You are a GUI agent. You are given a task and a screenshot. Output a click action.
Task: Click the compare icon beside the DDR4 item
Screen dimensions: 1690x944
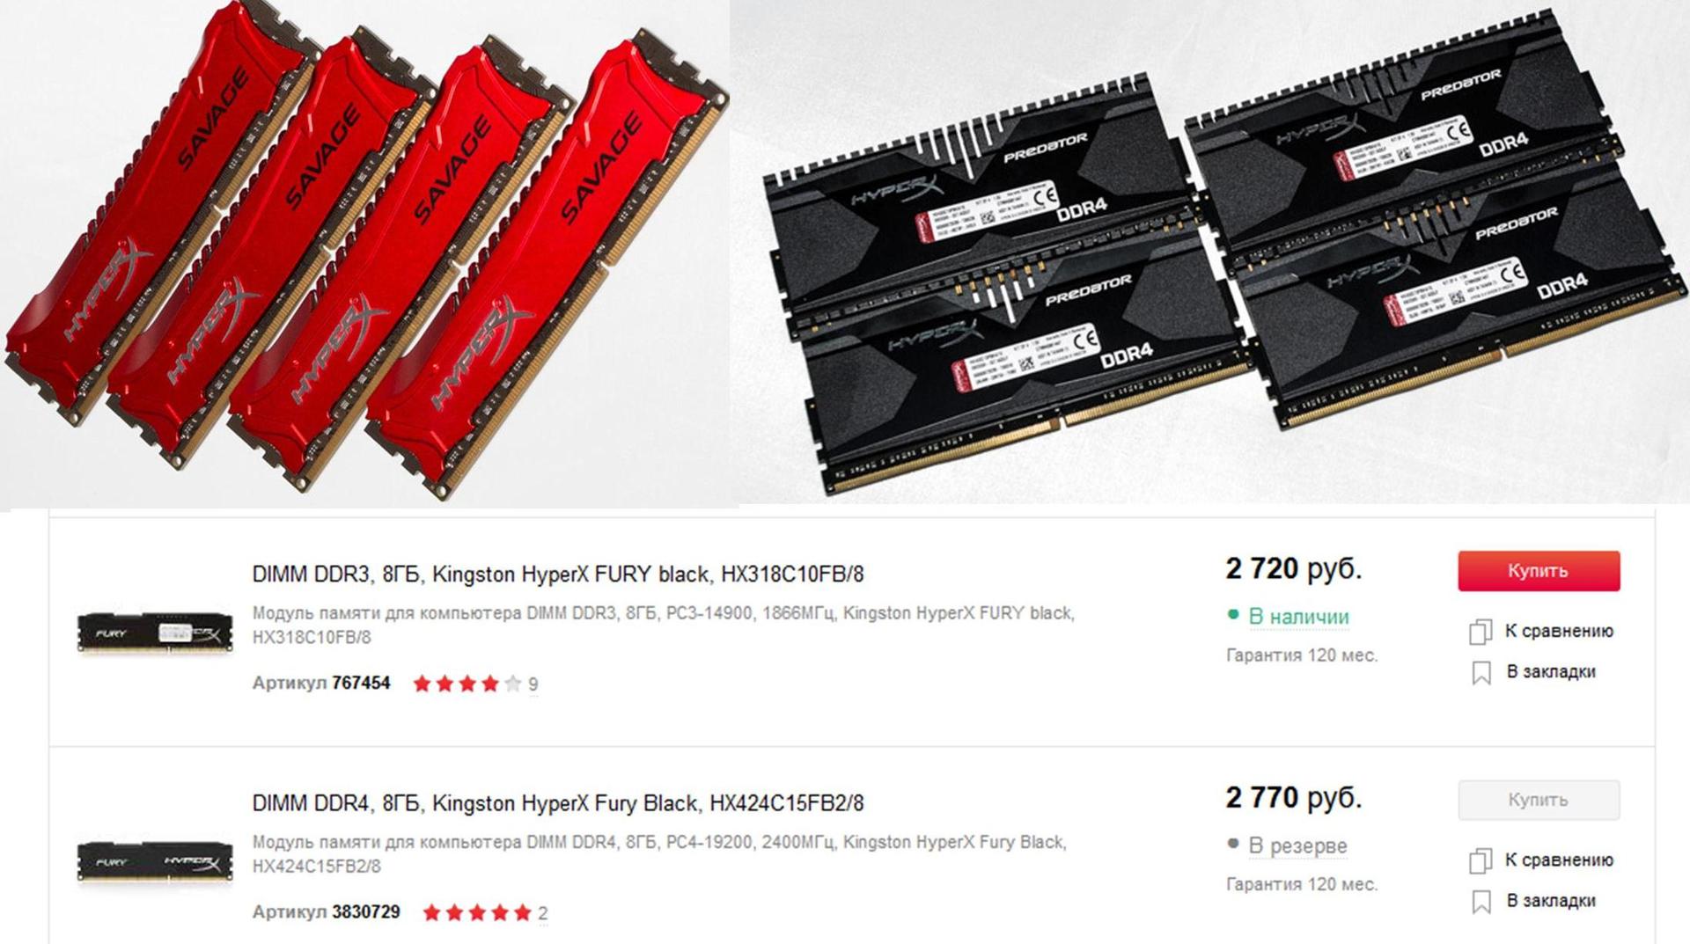pyautogui.click(x=1481, y=860)
